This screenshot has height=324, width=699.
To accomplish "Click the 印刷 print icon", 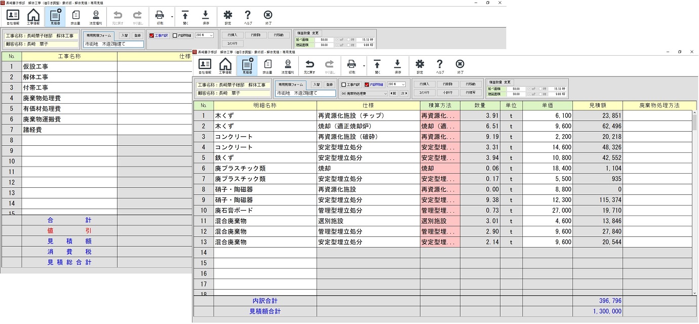I will coord(352,65).
